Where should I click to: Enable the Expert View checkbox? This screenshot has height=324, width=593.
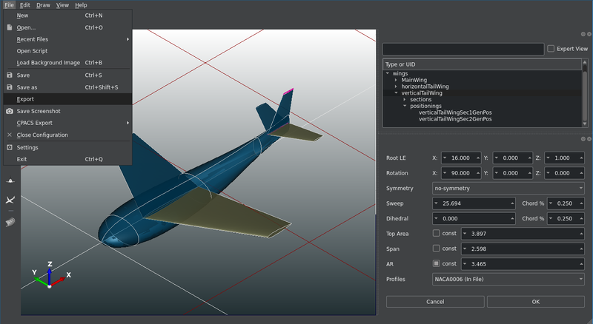pyautogui.click(x=550, y=49)
